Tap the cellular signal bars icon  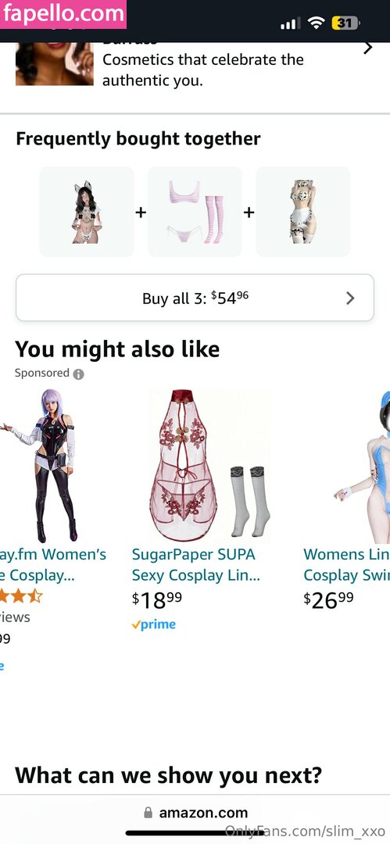[290, 23]
